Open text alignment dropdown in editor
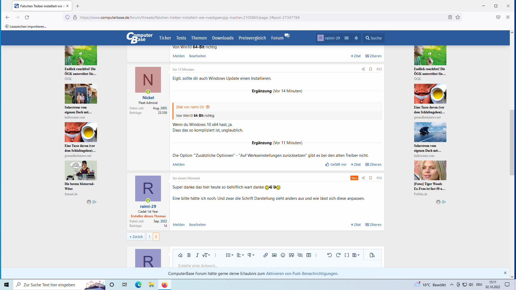The image size is (516, 290). click(x=240, y=255)
